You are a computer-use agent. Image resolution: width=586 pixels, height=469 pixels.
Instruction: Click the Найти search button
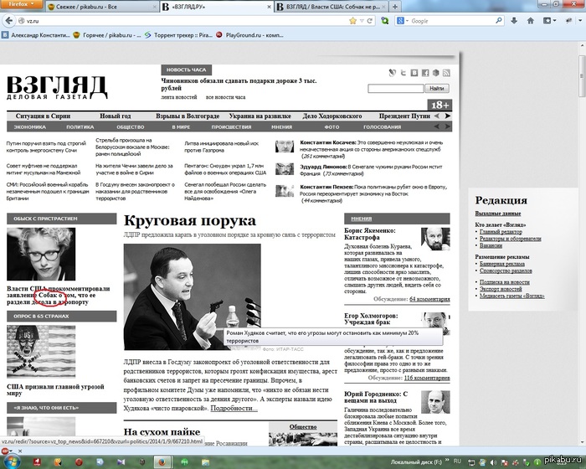point(436,88)
